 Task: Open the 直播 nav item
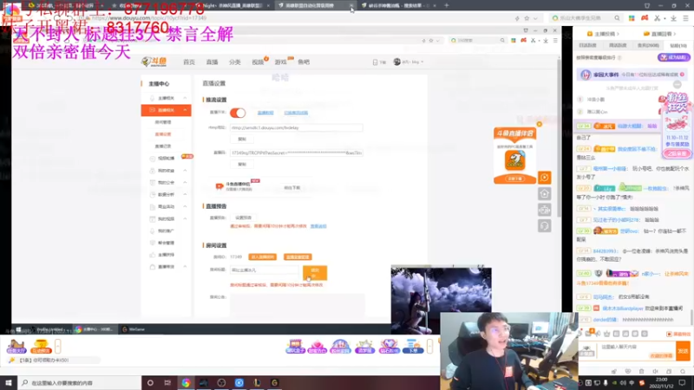(212, 62)
